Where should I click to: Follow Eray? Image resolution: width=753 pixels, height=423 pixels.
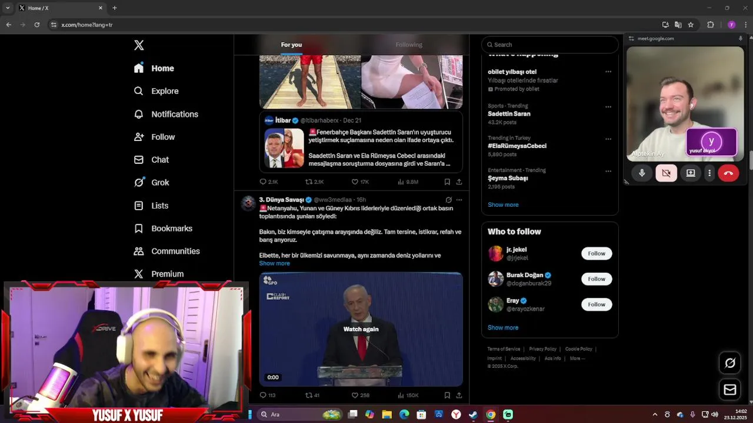597,304
